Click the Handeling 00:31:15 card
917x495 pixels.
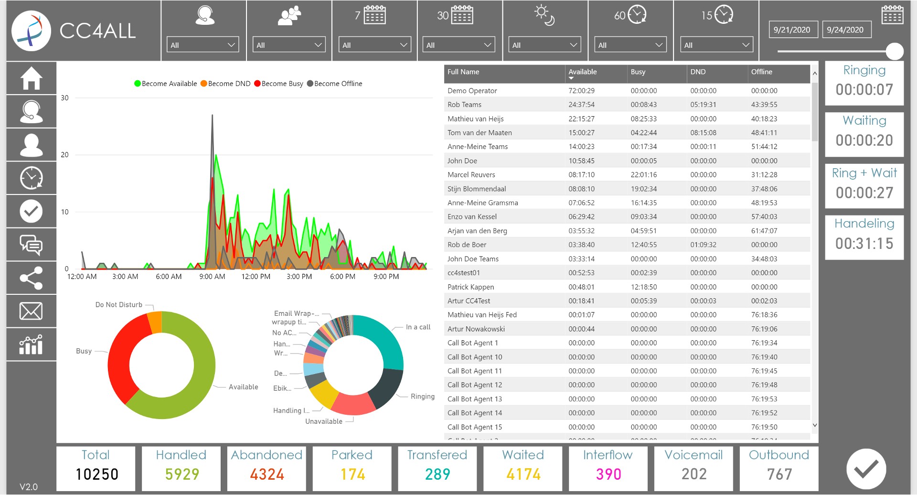[x=864, y=237]
